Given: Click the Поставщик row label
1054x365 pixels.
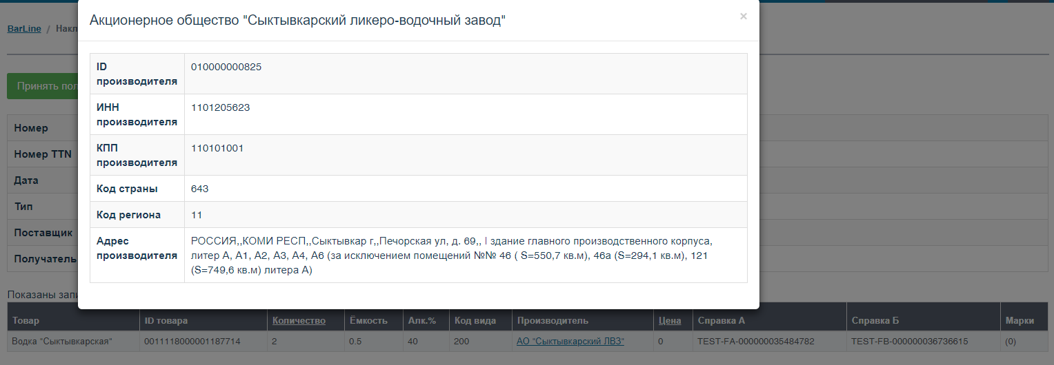Looking at the screenshot, I should [43, 233].
